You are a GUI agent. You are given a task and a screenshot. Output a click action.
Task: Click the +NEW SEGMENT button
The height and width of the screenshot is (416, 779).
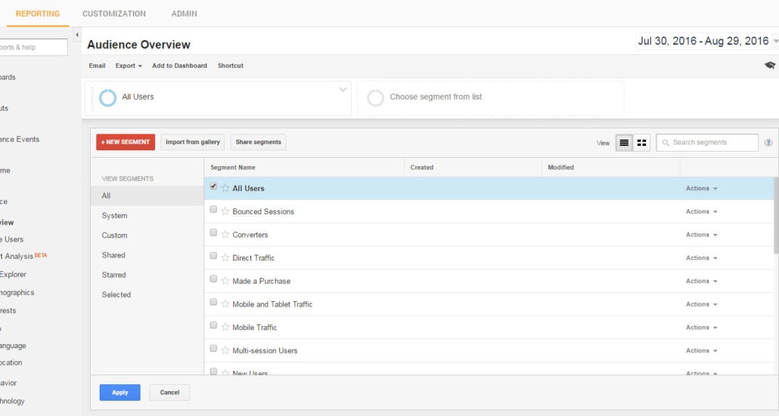click(x=126, y=142)
